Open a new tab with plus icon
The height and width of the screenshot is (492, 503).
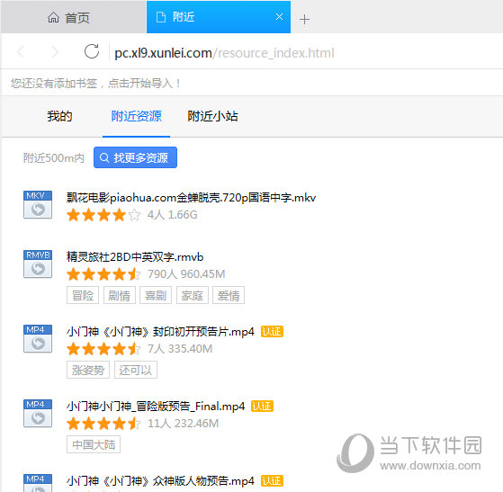[304, 20]
